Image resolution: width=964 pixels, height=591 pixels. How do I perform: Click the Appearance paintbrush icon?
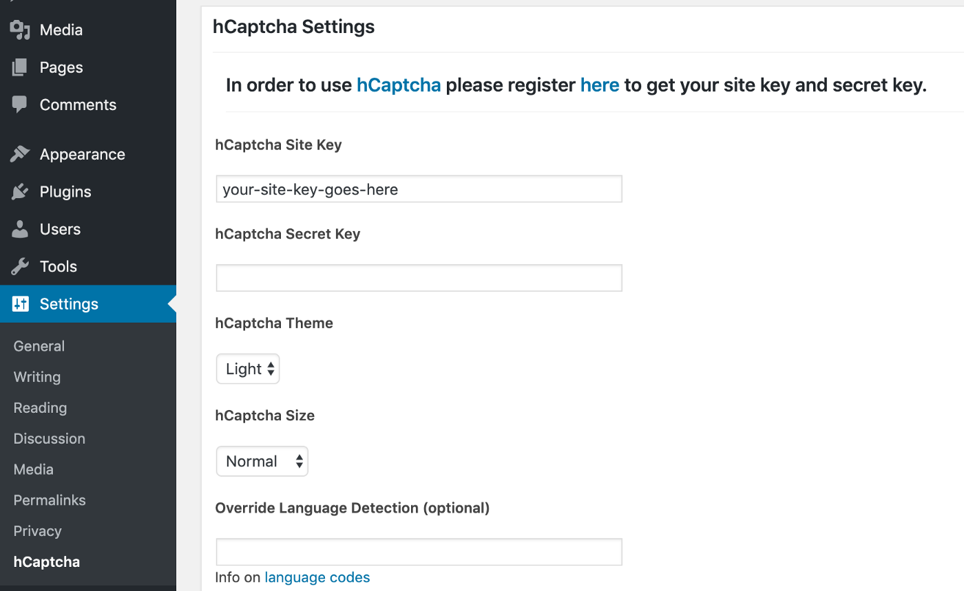(19, 153)
